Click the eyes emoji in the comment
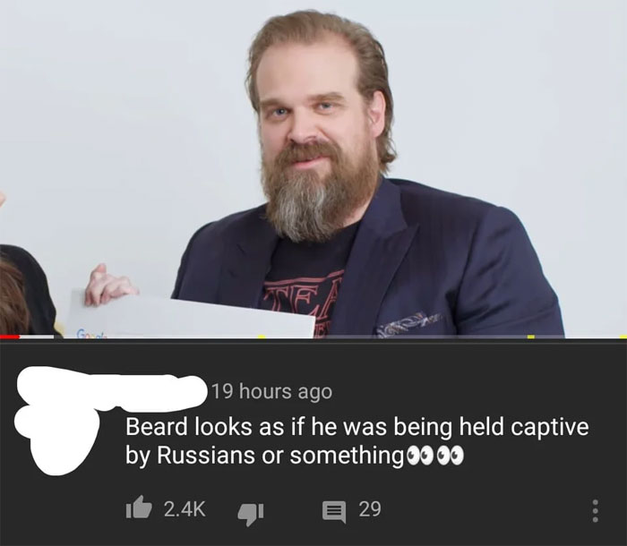The image size is (627, 546). [434, 456]
